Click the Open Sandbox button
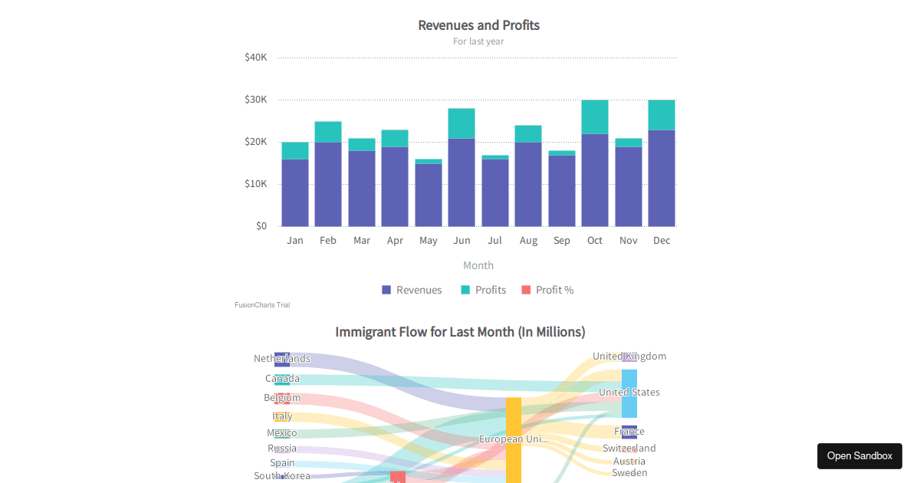This screenshot has height=483, width=920. coord(859,455)
